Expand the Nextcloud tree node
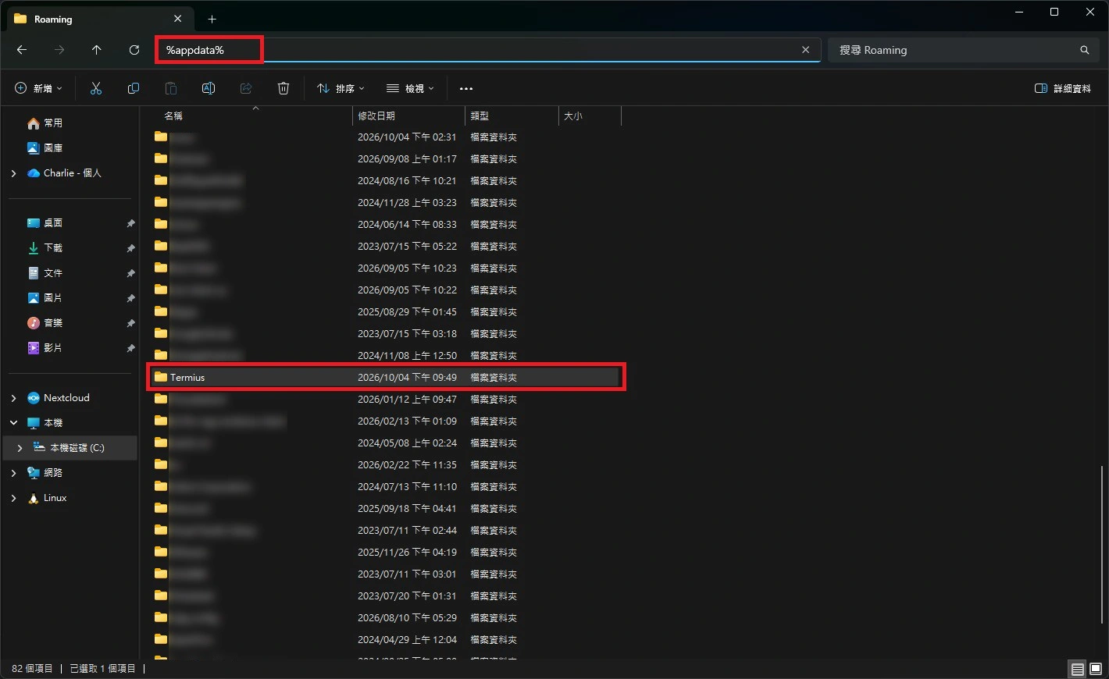This screenshot has height=679, width=1109. tap(13, 398)
